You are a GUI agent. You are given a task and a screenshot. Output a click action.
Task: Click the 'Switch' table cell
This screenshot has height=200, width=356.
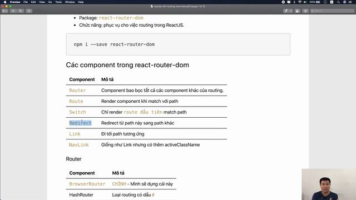click(x=77, y=112)
